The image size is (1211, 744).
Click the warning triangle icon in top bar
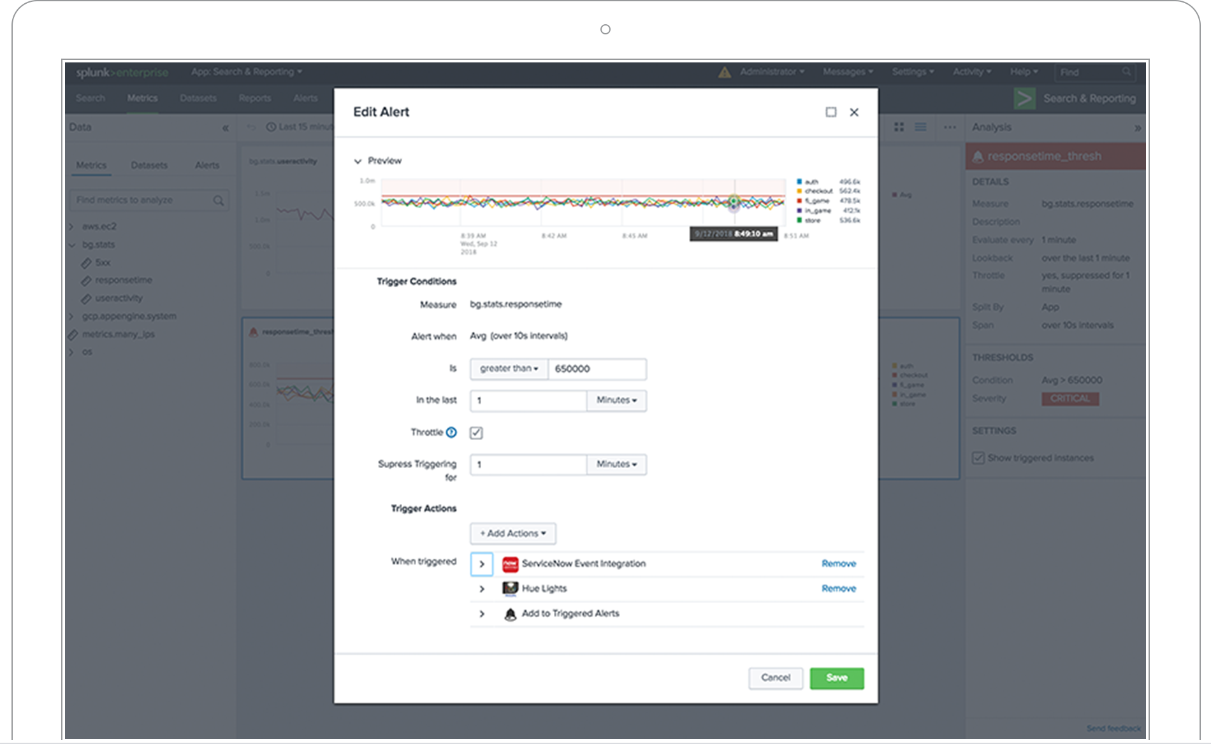pos(725,73)
